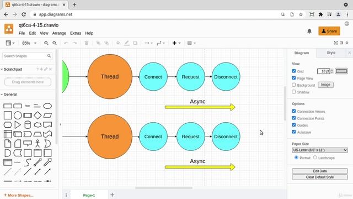353x199 pixels.
Task: Select the Diamond shape in General palette
Action: pos(38,116)
